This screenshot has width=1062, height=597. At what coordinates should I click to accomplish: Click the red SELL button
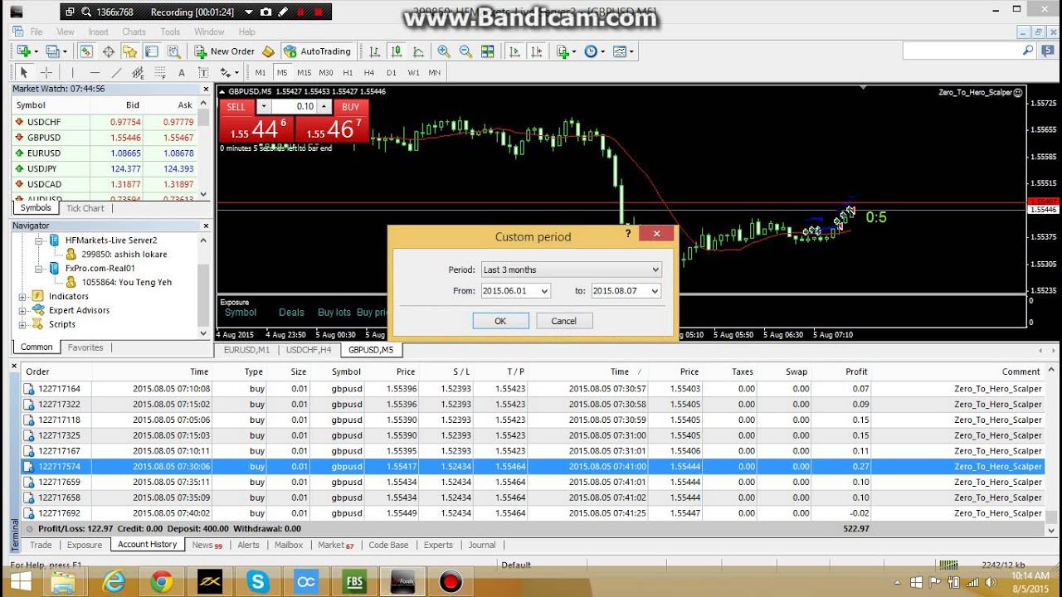point(236,107)
